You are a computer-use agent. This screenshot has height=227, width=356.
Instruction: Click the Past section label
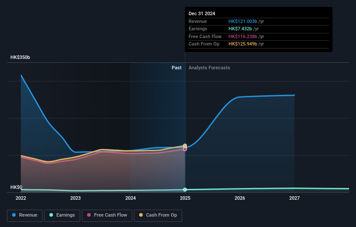pyautogui.click(x=176, y=68)
